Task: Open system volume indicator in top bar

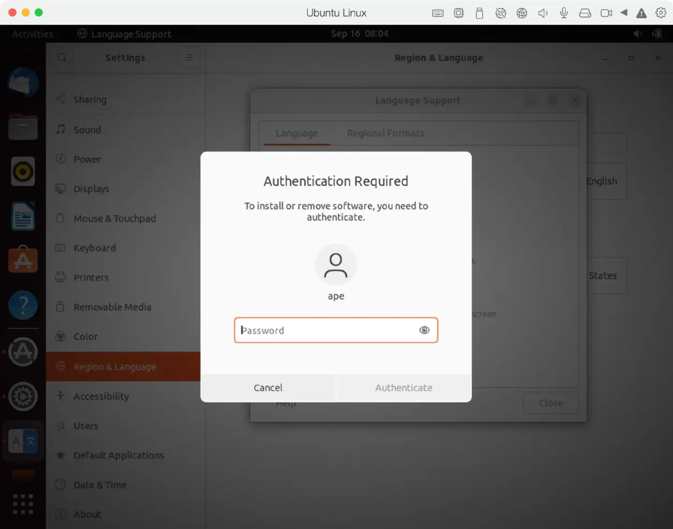Action: tap(637, 34)
